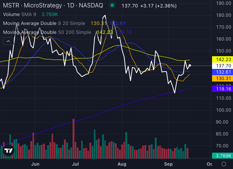
Task: Open chart settings gear icon
Action: 224,164
